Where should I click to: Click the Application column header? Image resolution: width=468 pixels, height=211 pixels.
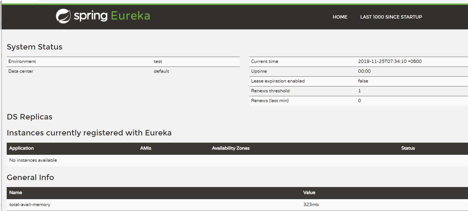(21, 148)
